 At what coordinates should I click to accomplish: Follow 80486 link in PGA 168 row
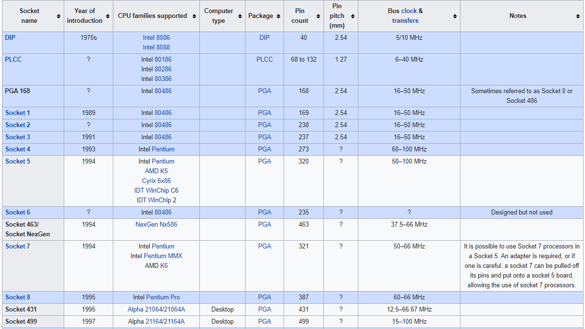pos(163,91)
